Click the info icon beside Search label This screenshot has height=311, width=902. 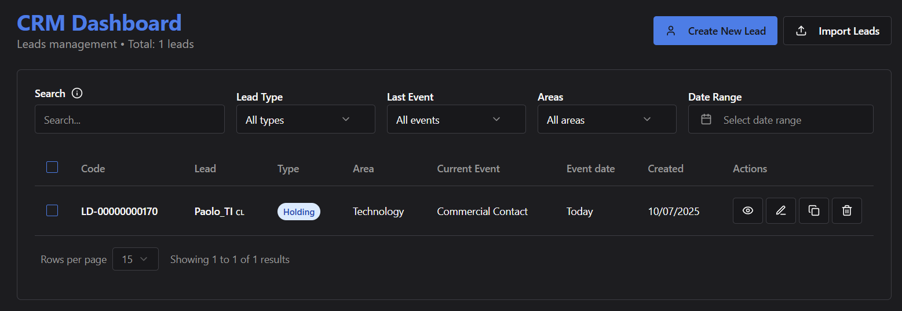(77, 94)
